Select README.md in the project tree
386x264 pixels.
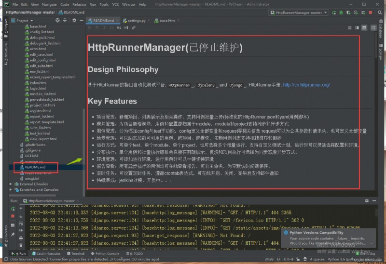tap(35, 167)
